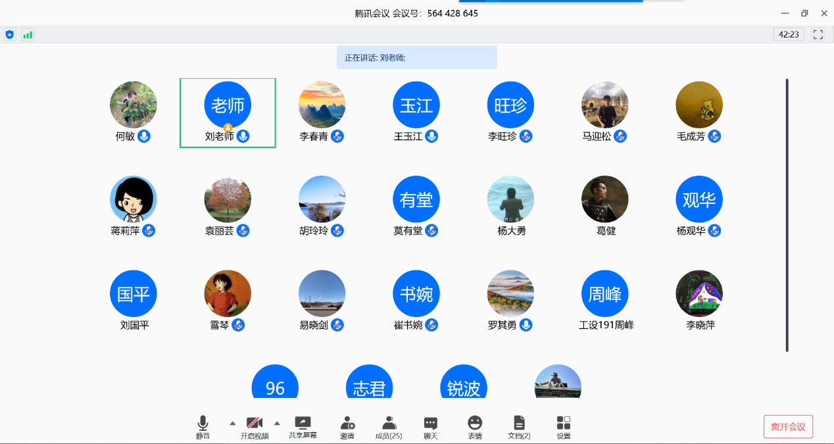Mute your microphone
Image resolution: width=834 pixels, height=444 pixels.
pos(203,426)
